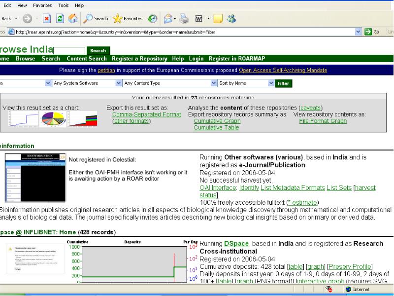
Task: Open the Preserv Profile link
Action: coord(350,266)
